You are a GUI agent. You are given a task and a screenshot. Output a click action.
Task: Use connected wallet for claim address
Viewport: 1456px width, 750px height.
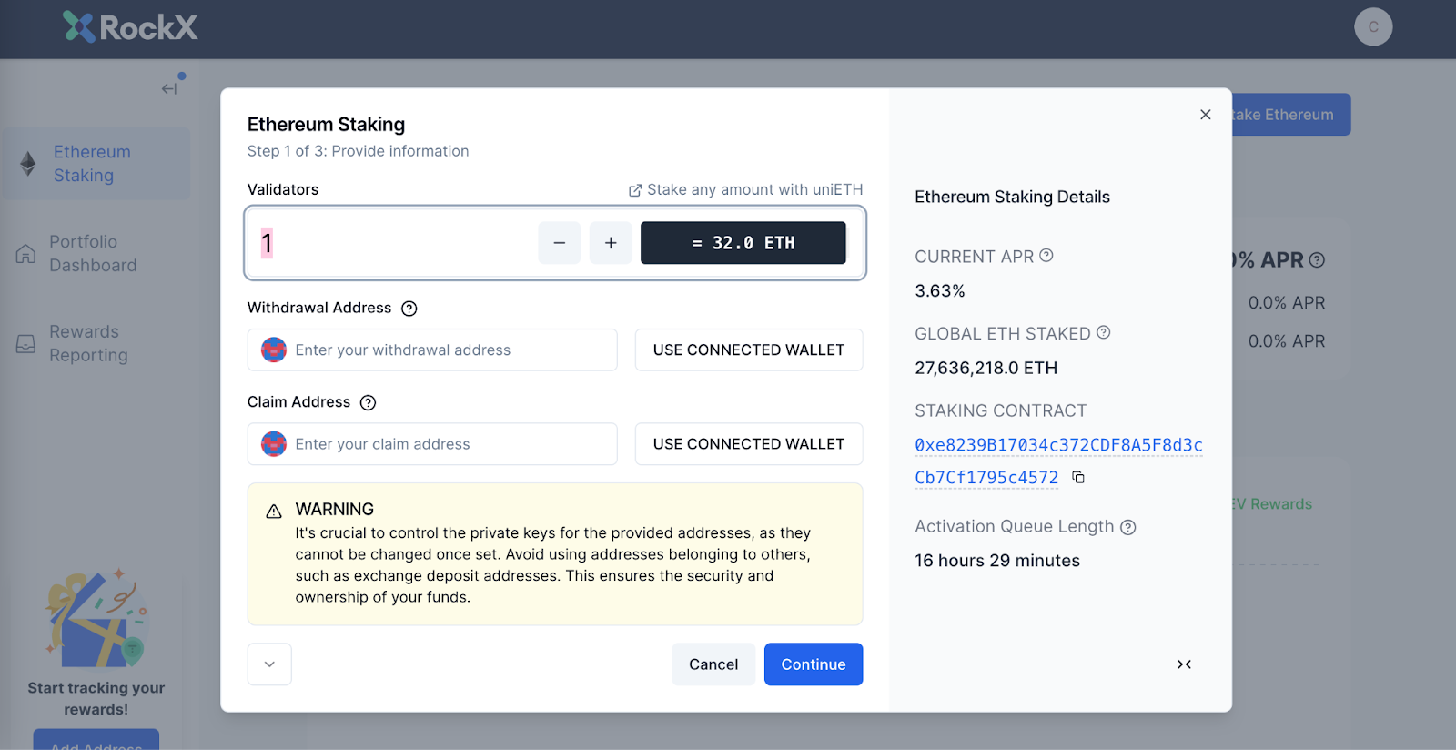point(748,444)
